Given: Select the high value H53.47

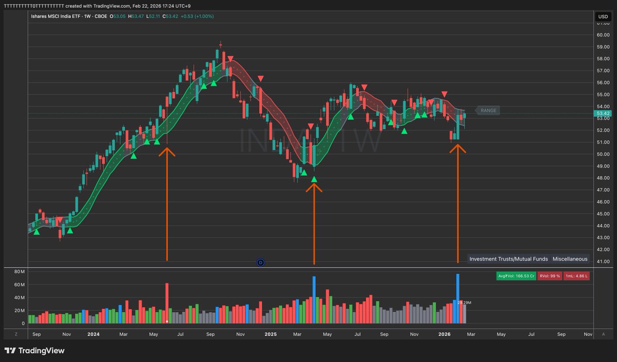Looking at the screenshot, I should (137, 16).
